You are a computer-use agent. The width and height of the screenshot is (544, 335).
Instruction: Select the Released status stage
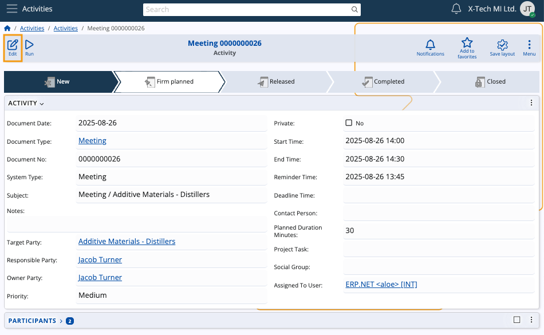(x=277, y=82)
